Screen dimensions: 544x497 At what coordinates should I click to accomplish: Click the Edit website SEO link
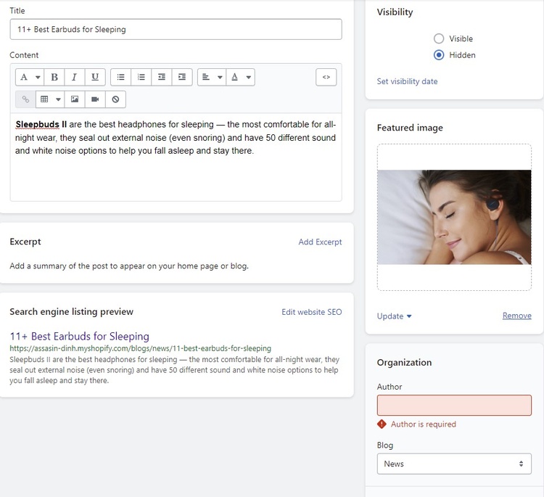tap(311, 312)
